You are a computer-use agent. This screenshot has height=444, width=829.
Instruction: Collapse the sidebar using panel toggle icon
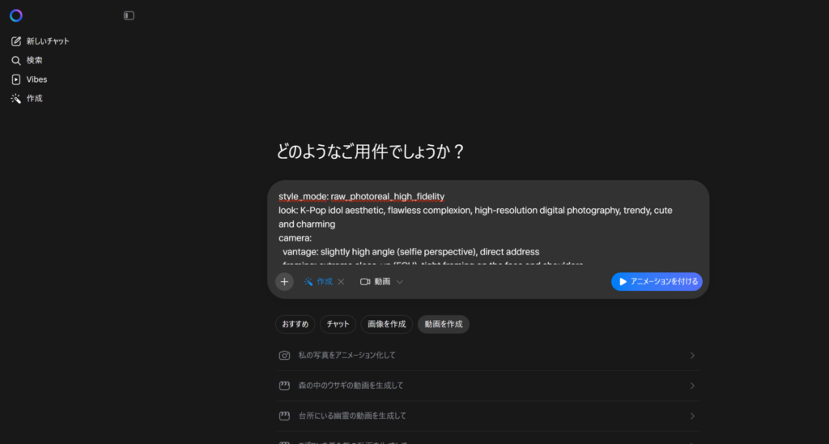point(129,15)
